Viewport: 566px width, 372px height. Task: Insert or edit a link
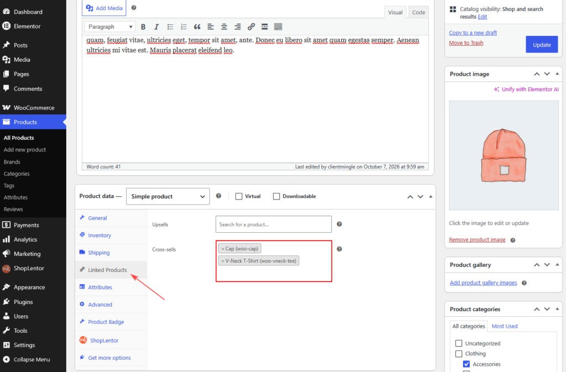tap(251, 27)
